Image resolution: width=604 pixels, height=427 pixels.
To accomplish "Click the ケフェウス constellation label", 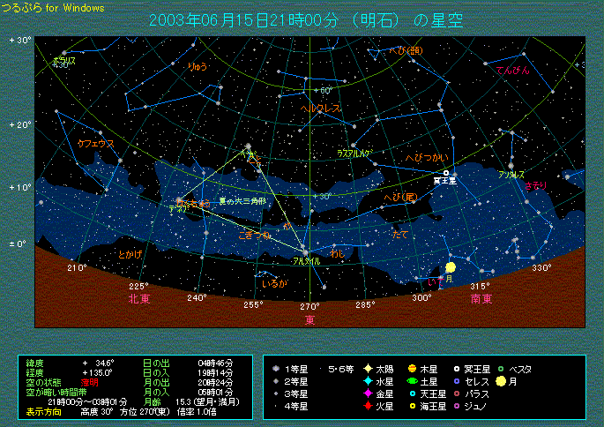I will point(96,144).
